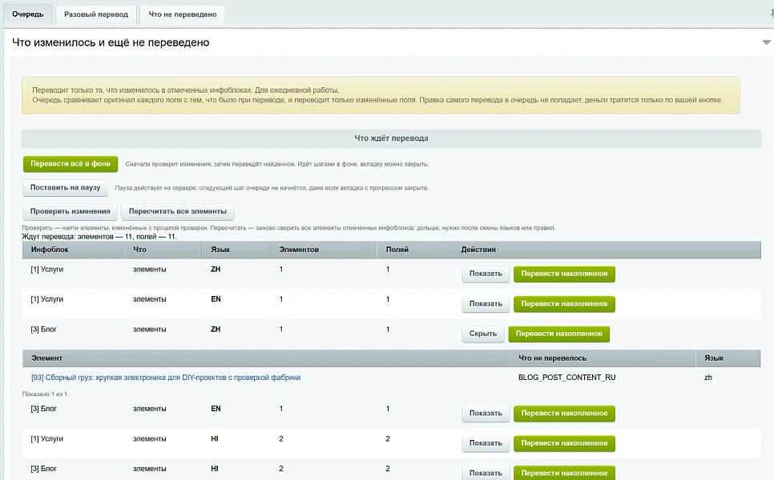Click Проверить изменения button

click(x=70, y=211)
